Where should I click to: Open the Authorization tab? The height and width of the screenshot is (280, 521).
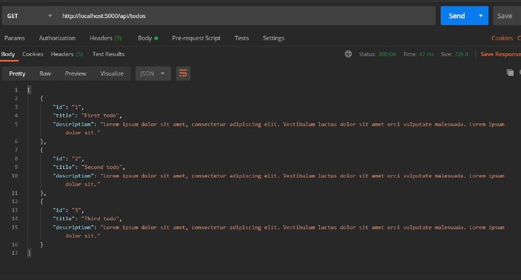point(57,38)
